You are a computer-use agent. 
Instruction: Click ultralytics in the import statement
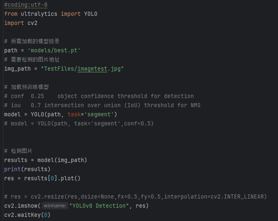point(39,14)
